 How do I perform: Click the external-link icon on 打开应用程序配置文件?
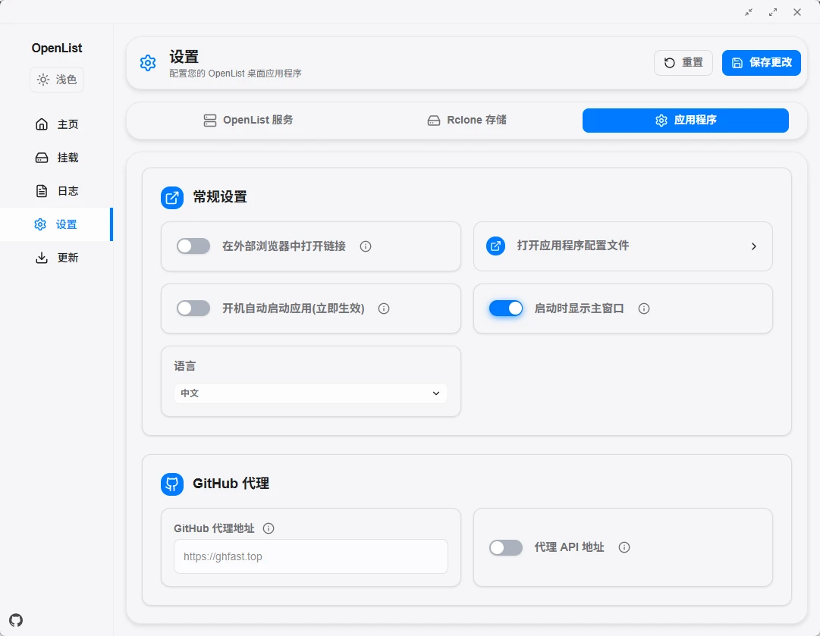(x=496, y=246)
